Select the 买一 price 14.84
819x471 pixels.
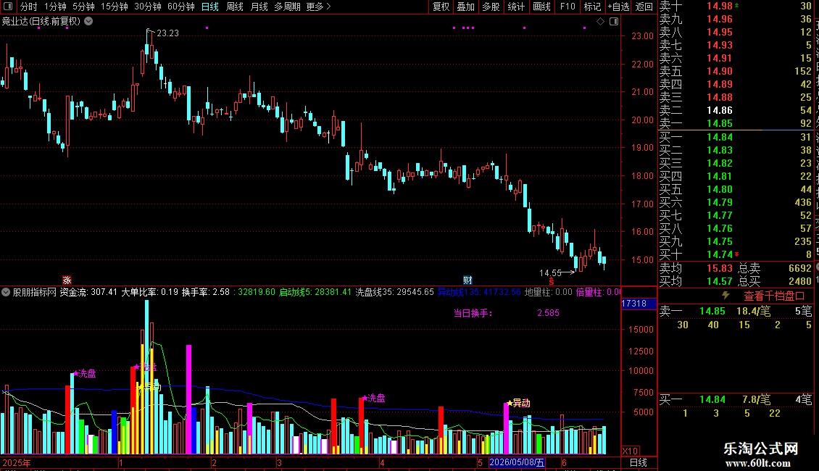pyautogui.click(x=719, y=138)
